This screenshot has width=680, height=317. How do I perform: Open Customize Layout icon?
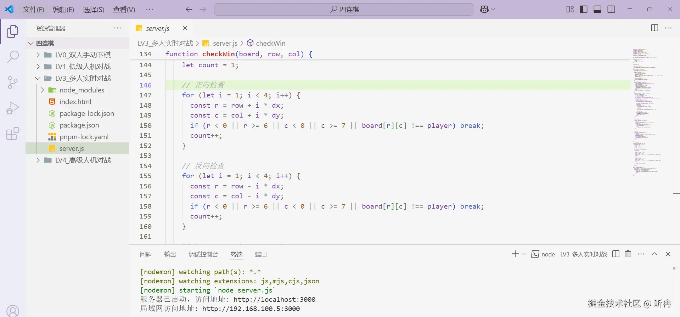pos(570,9)
